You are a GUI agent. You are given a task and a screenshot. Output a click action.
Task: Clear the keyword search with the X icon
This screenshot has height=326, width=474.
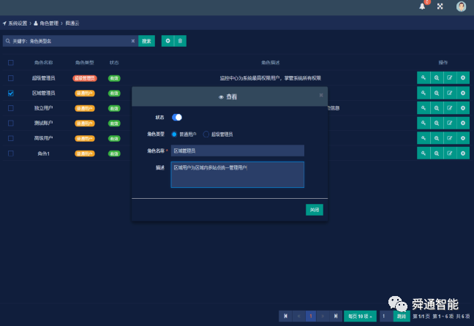(x=132, y=41)
